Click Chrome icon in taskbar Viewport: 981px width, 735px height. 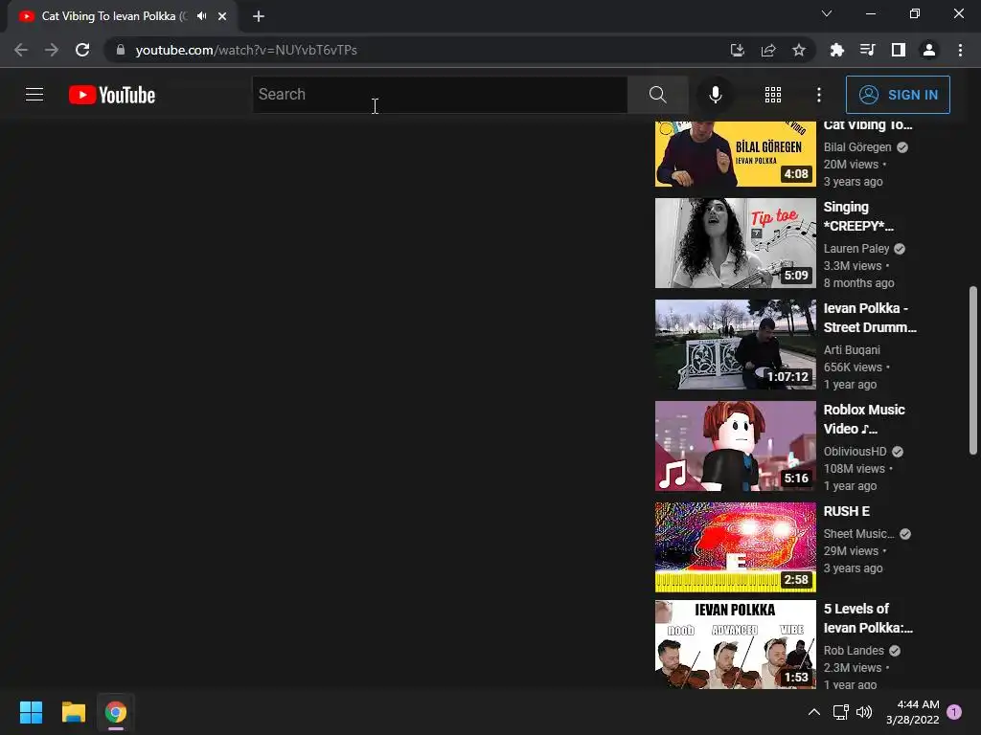tap(116, 712)
